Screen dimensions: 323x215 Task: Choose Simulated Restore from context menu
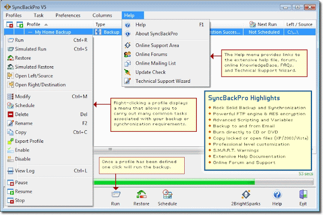coord(48,67)
